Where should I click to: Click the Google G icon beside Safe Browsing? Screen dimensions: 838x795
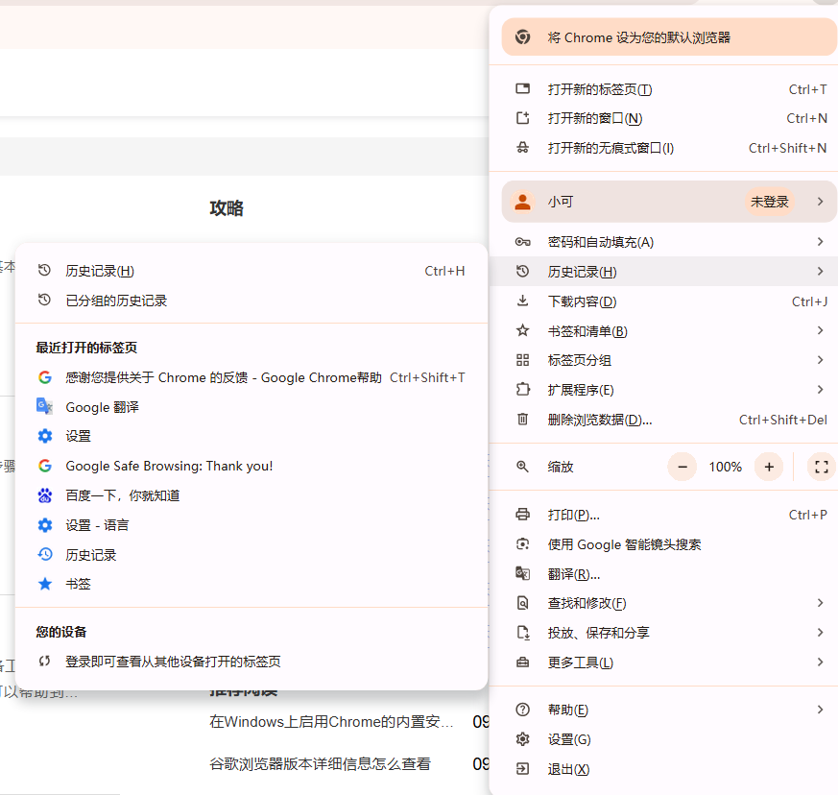(x=45, y=466)
